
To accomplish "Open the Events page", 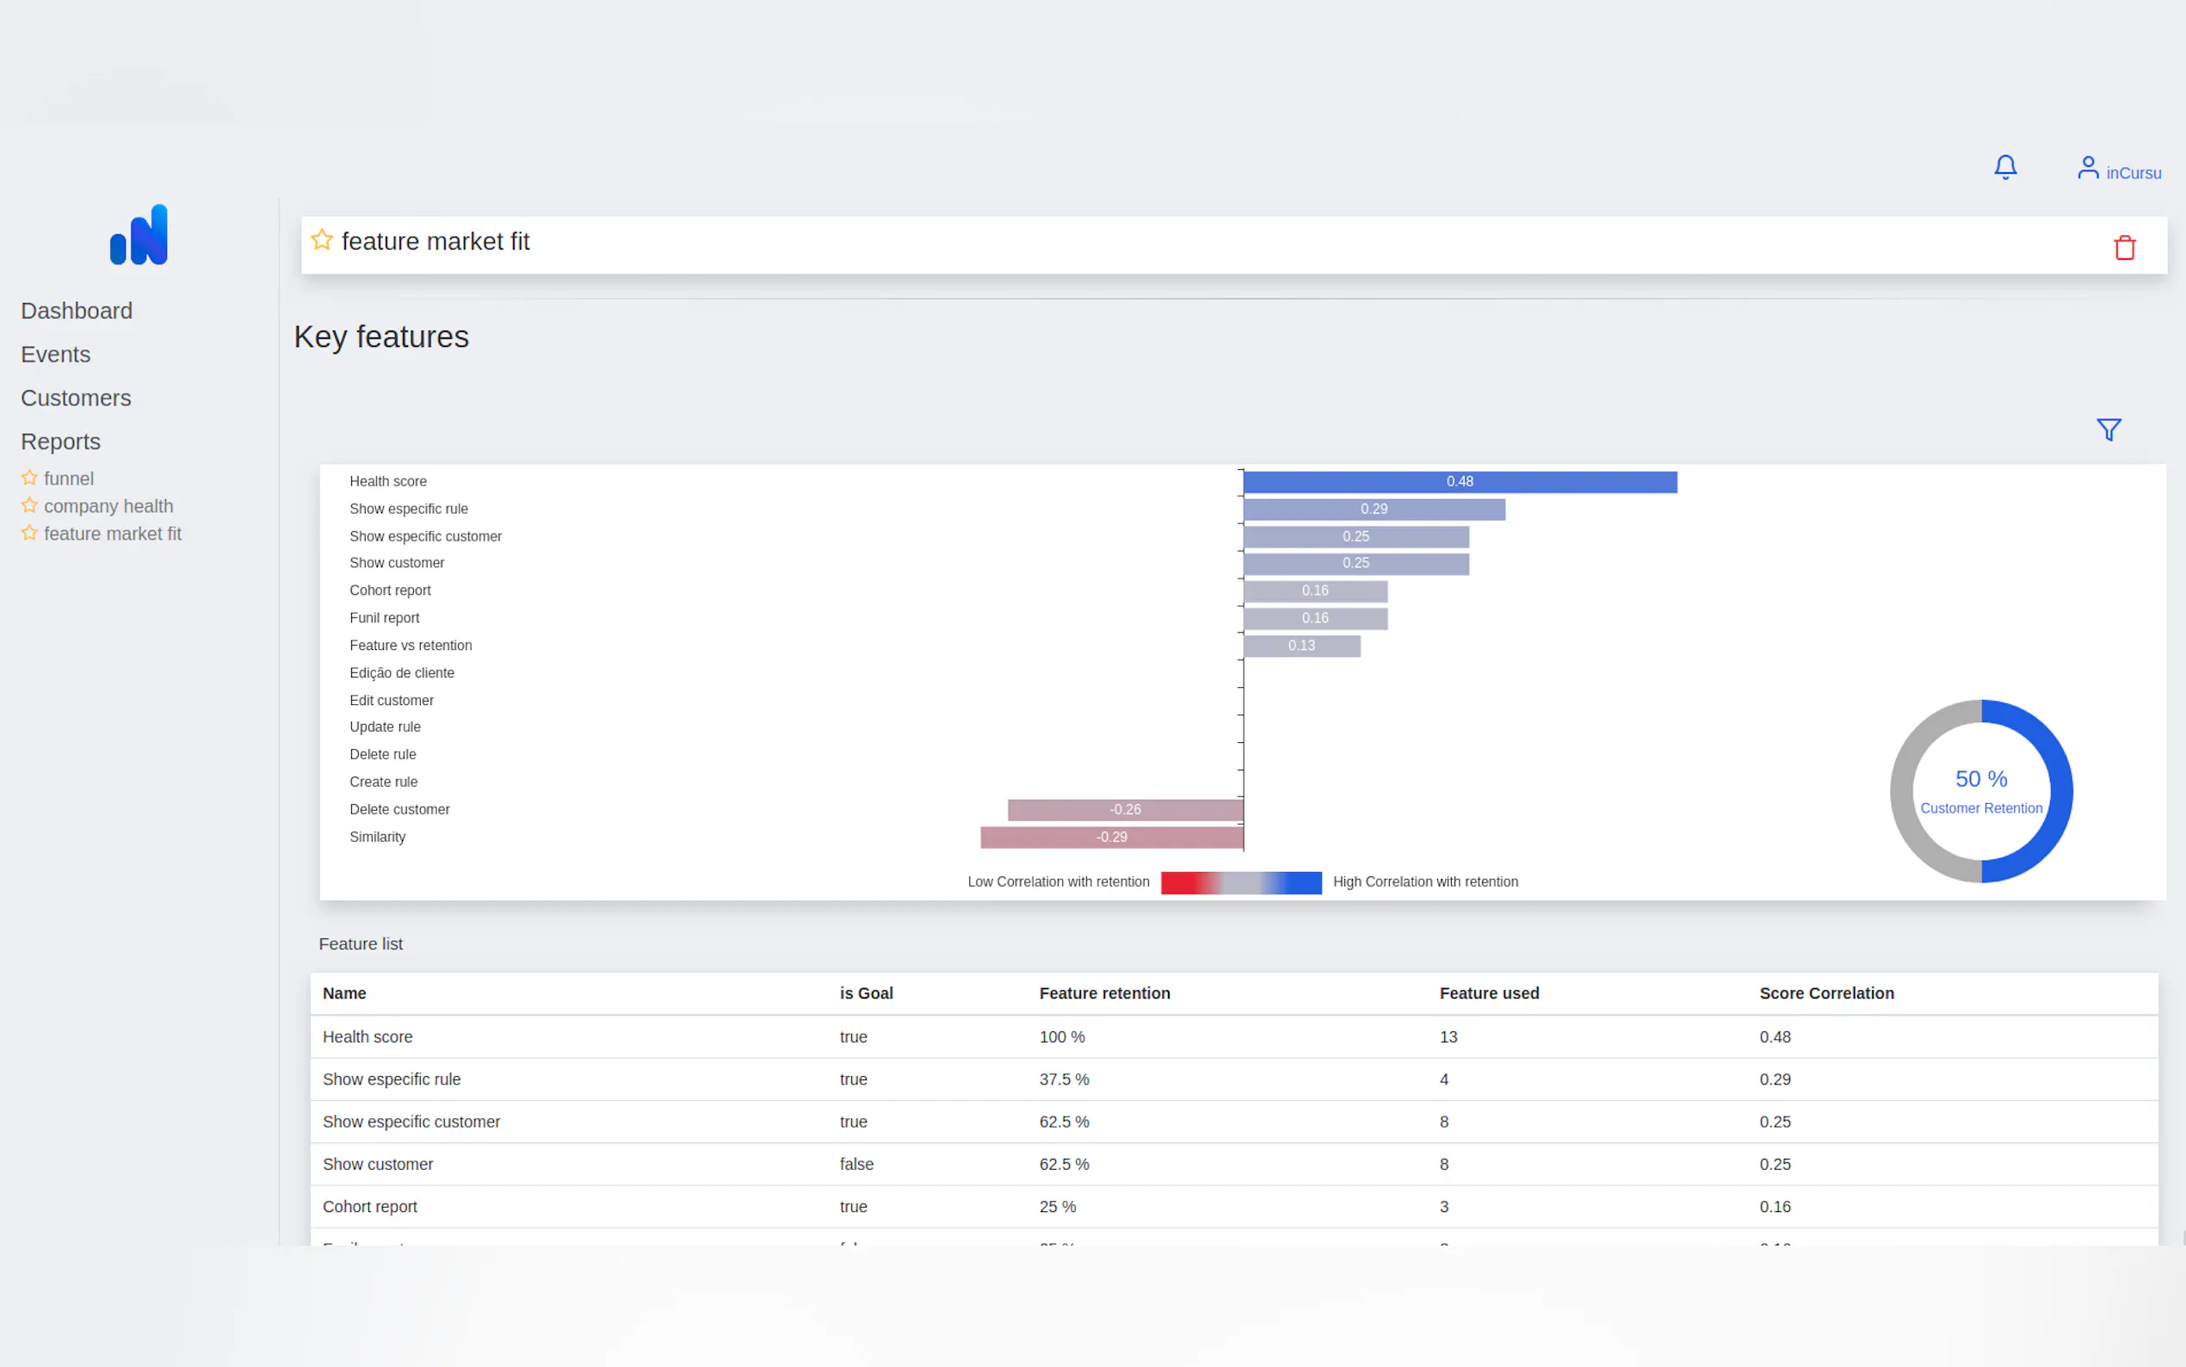I will tap(56, 355).
